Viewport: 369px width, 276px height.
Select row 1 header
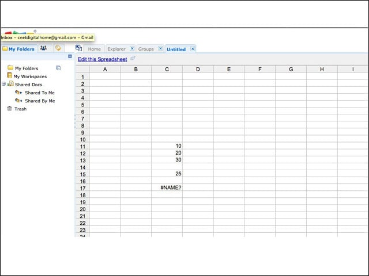click(x=82, y=76)
